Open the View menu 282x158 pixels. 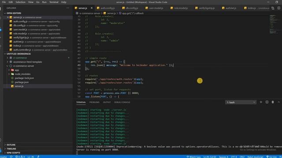point(30,2)
